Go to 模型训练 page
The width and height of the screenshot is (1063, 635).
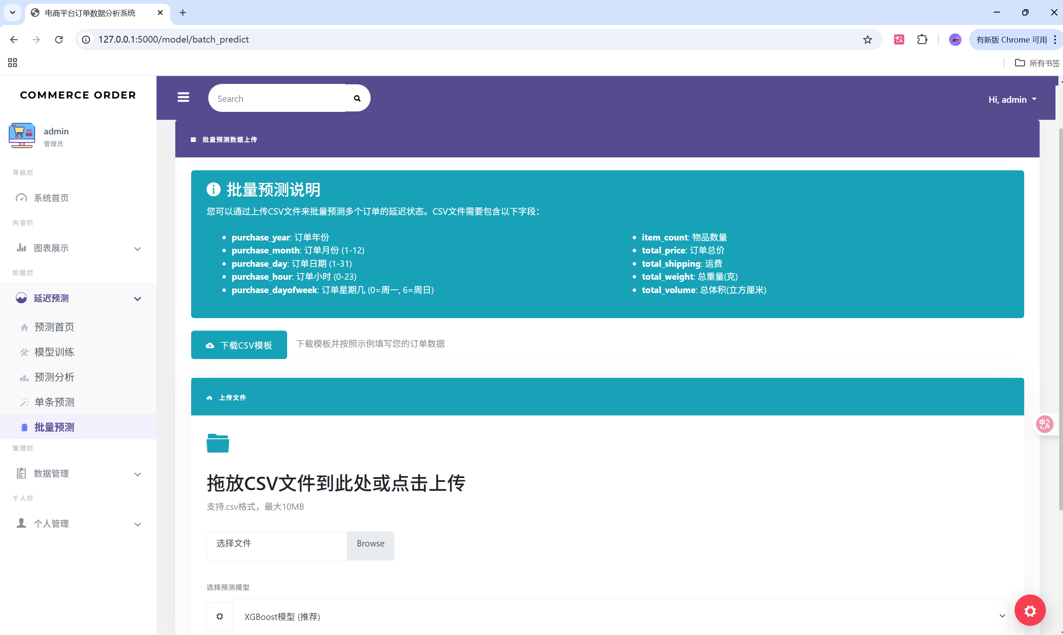tap(54, 352)
